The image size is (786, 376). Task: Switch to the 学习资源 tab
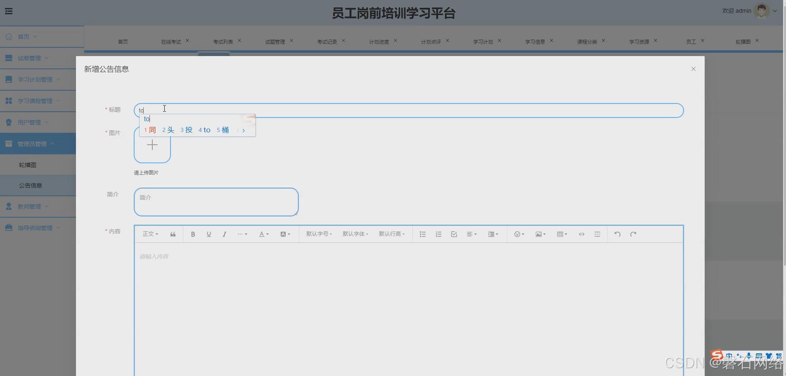639,42
